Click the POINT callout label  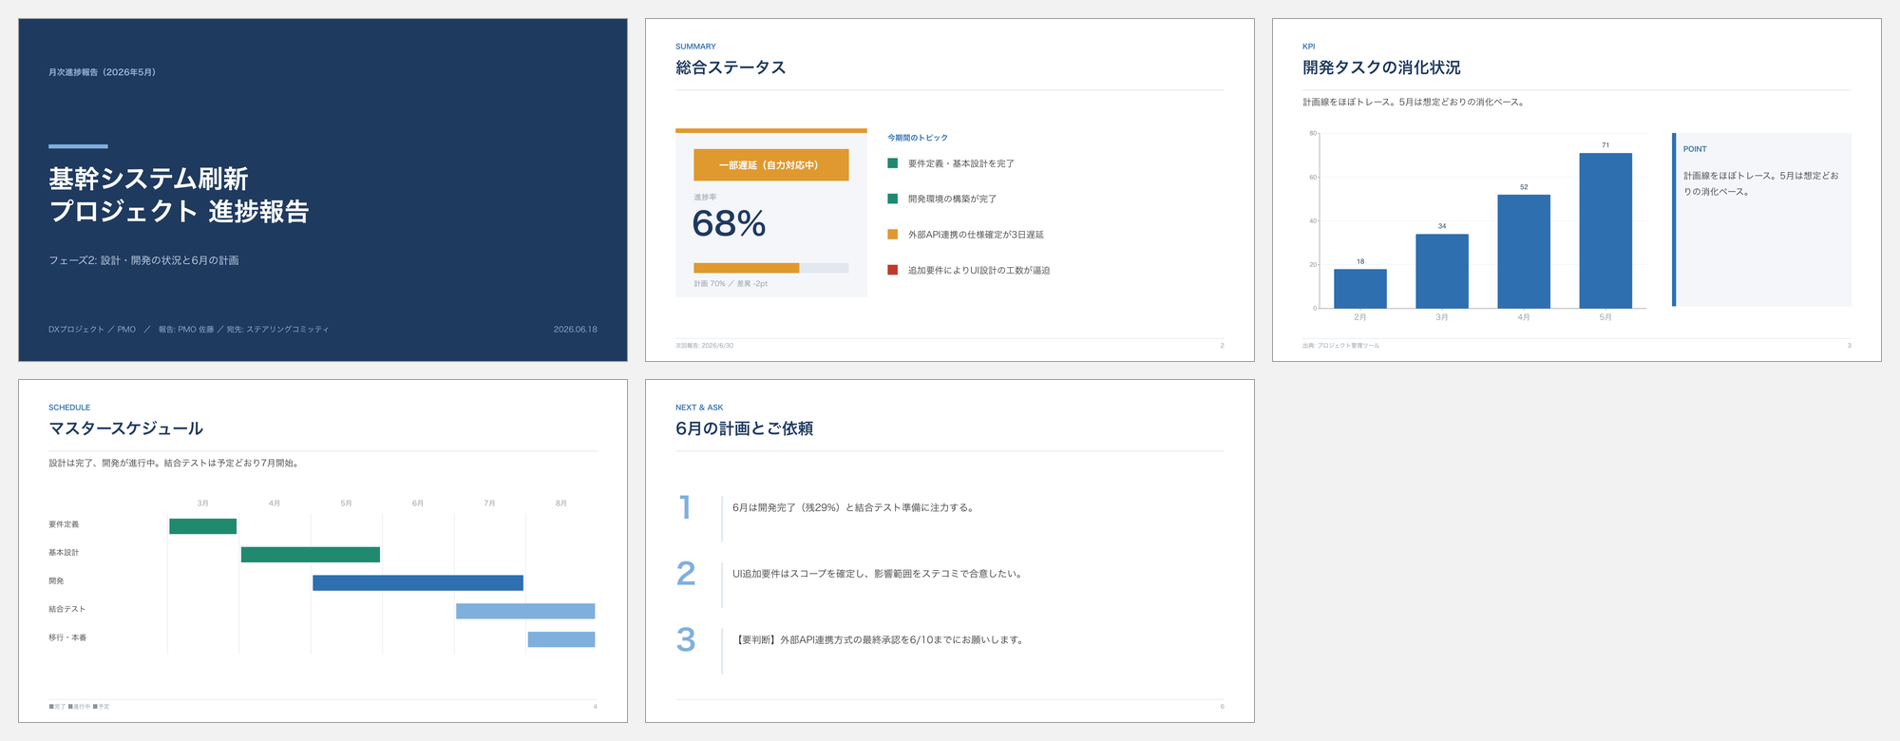click(x=1695, y=149)
